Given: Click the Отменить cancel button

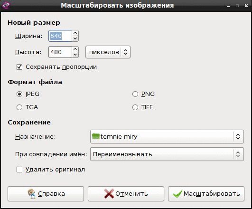Looking at the screenshot, I should coord(126,194).
